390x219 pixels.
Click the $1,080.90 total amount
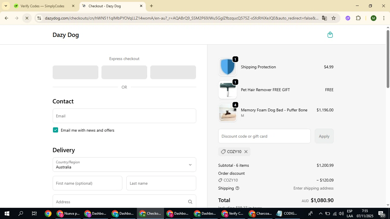click(x=322, y=200)
